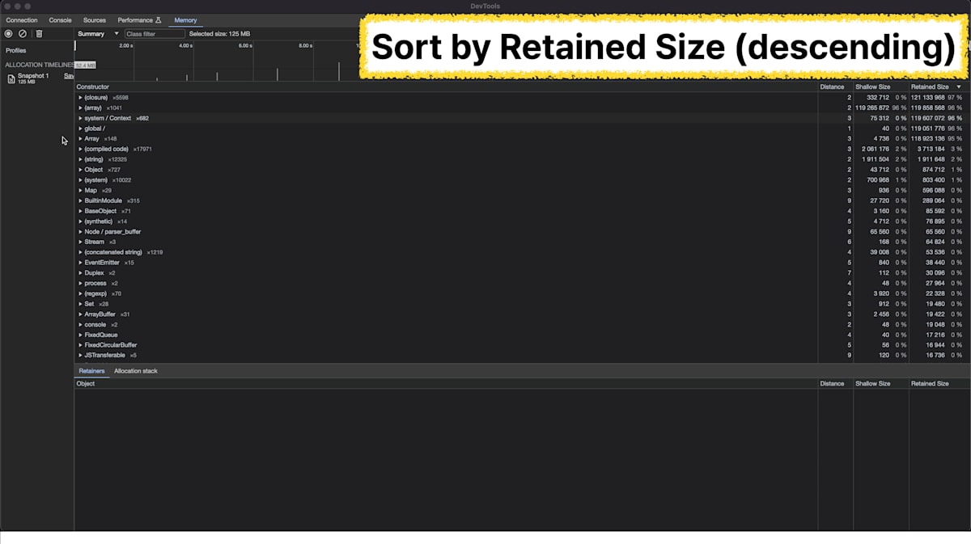Expand the BuiltinModule row
The width and height of the screenshot is (971, 544).
[80, 200]
